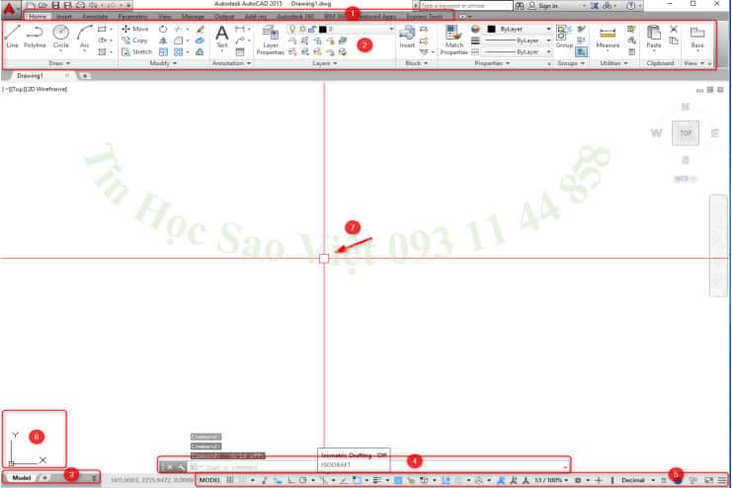Toggle layer freeze sun icon
732x488 pixels.
click(302, 29)
